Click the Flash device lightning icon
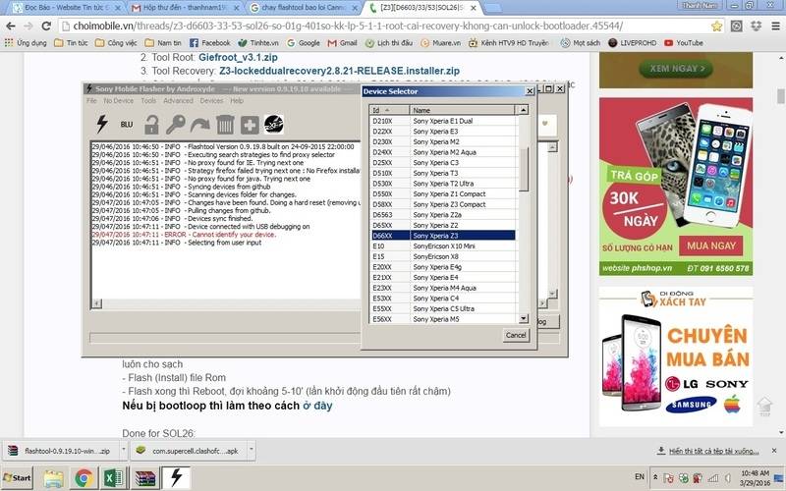 coord(102,124)
